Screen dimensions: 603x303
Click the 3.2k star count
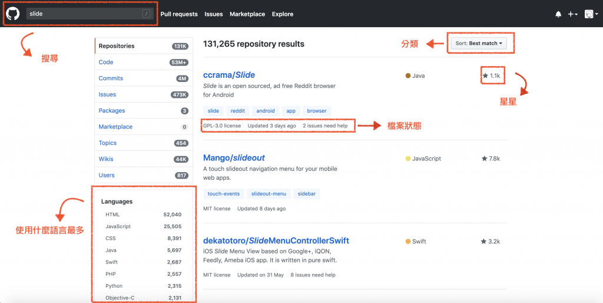coord(491,242)
